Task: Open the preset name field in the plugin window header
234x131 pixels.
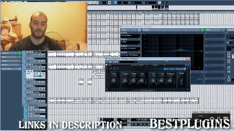Action: [x=128, y=62]
